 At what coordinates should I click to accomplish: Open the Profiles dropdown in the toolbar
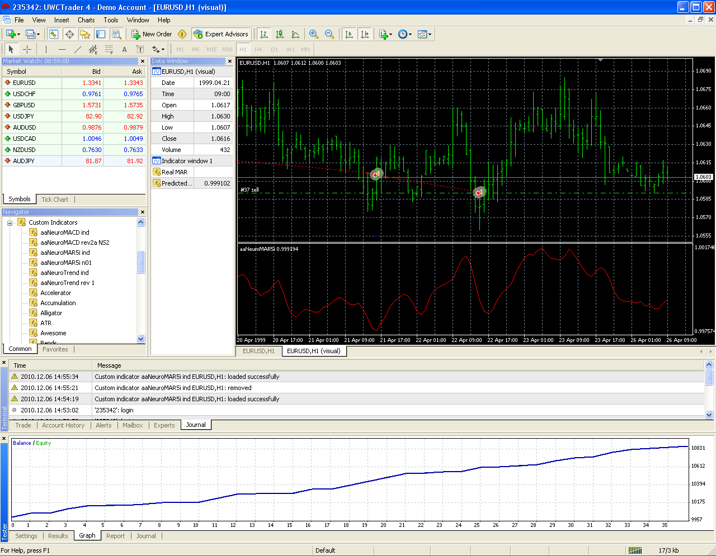tap(33, 34)
